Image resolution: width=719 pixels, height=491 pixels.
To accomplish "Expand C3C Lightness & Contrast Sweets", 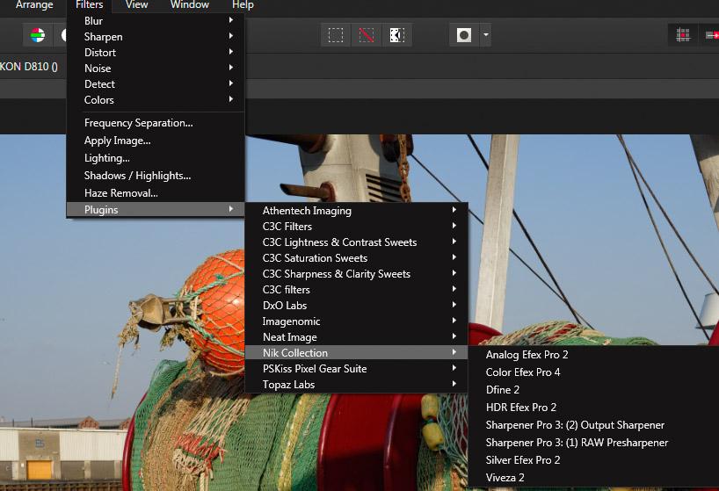I will [x=356, y=242].
